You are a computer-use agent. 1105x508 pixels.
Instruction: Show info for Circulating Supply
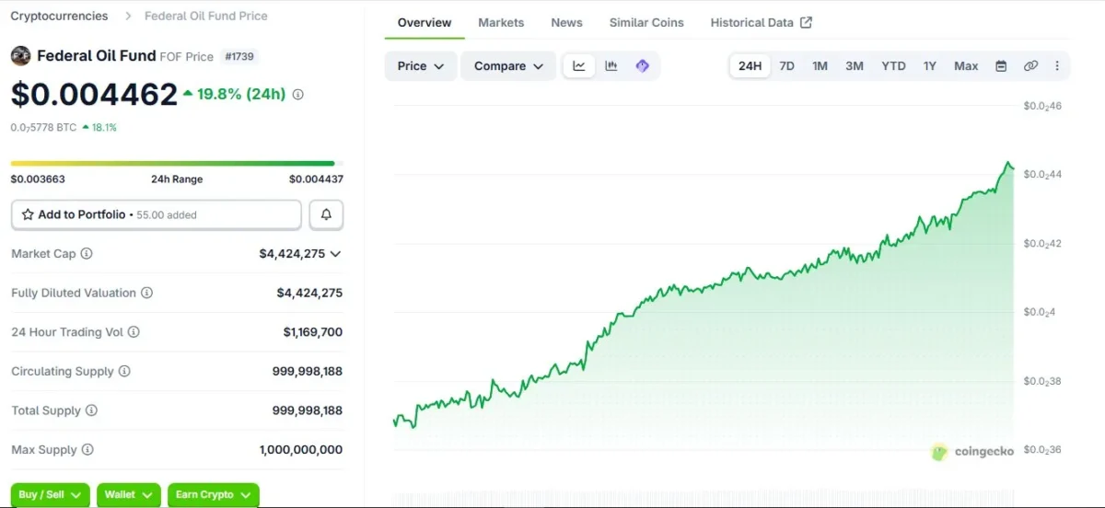(x=124, y=372)
